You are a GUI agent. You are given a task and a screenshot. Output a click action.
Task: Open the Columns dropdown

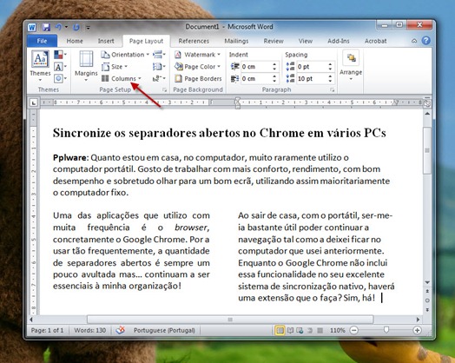pos(121,78)
